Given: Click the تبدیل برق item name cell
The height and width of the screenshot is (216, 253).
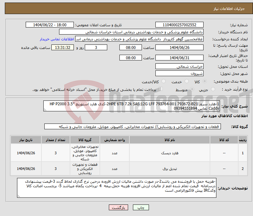Looking at the screenshot, I should [170, 169].
